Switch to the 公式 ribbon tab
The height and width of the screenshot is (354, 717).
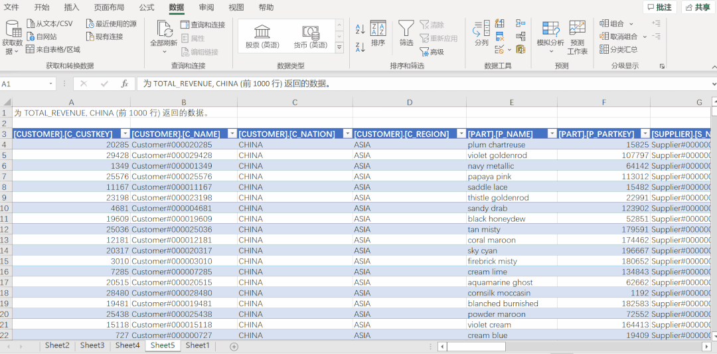pos(146,8)
